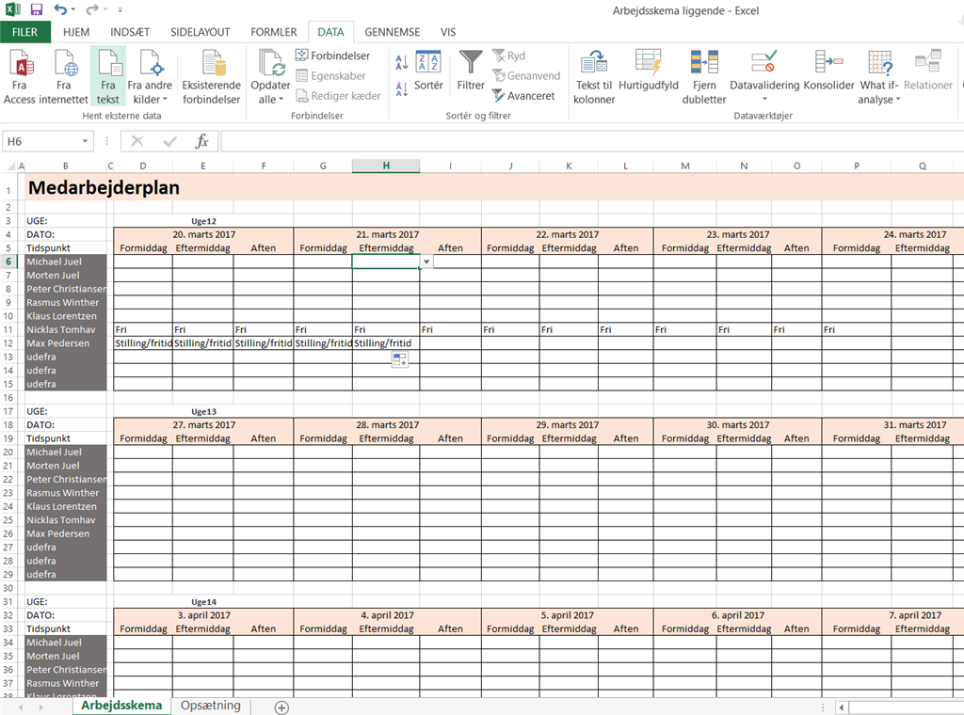Open the Sortér dialog
The width and height of the screenshot is (964, 715).
pos(428,71)
